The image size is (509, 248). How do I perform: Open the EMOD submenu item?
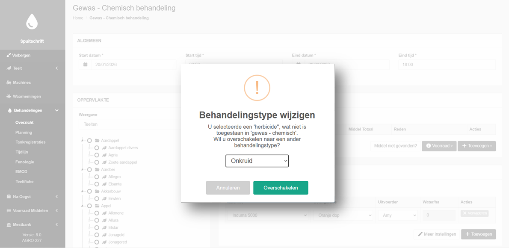(x=21, y=172)
